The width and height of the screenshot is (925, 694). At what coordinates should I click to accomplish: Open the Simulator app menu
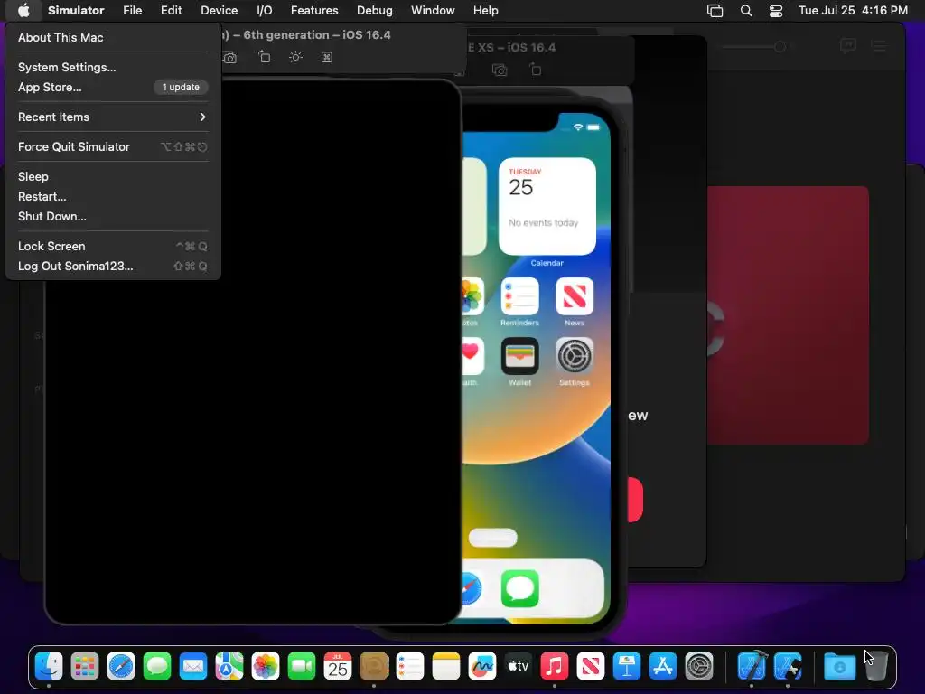[76, 11]
